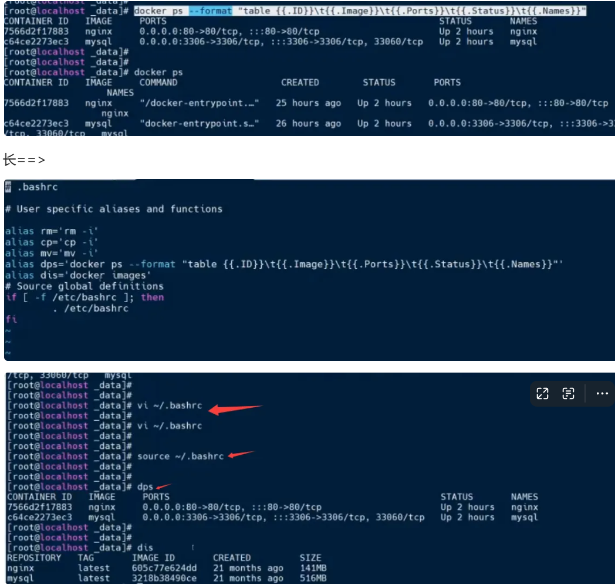615x585 pixels.
Task: Click 'latest' tag in the nginx image row
Action: click(x=94, y=568)
